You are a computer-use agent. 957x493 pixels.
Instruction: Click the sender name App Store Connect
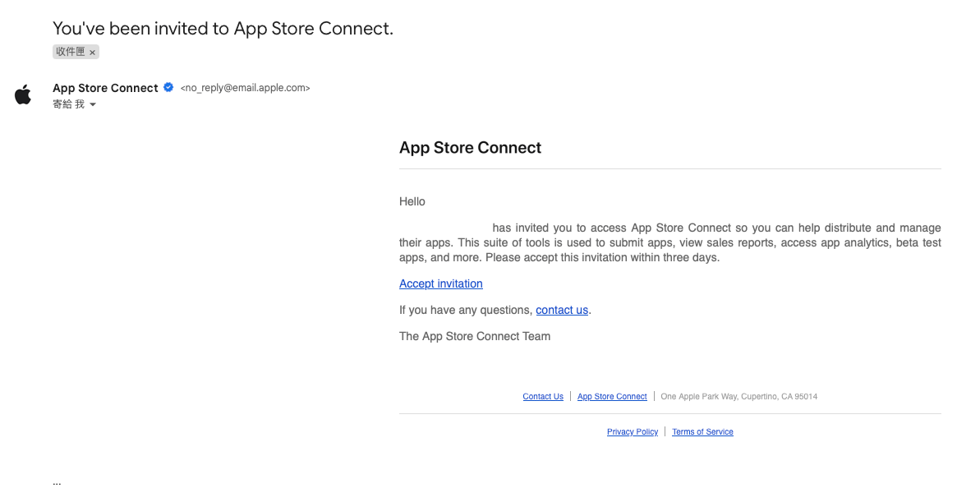pos(106,88)
